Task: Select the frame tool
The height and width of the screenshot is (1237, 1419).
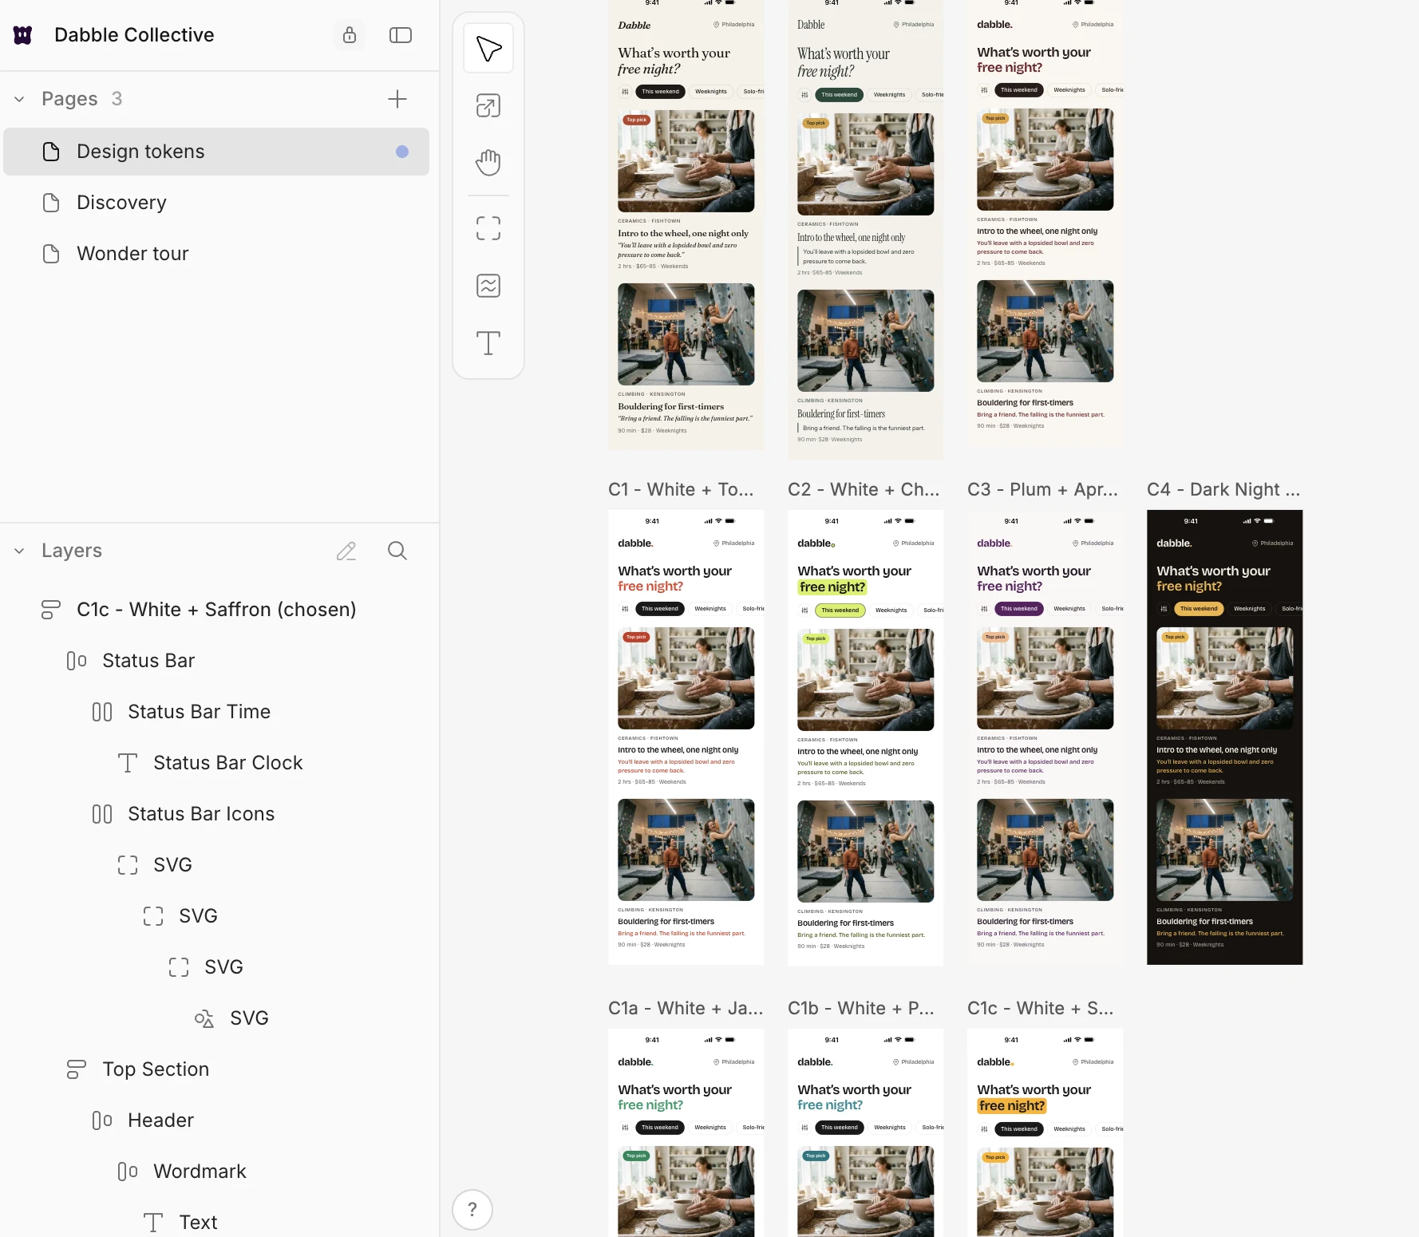Action: tap(488, 228)
